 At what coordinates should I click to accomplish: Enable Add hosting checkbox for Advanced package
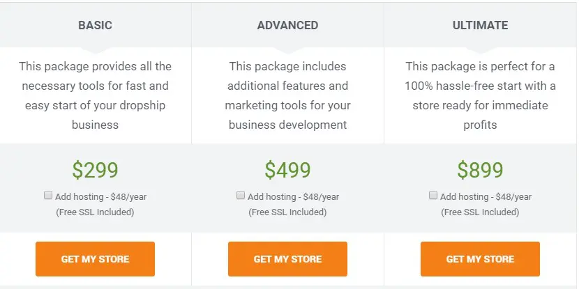point(241,196)
